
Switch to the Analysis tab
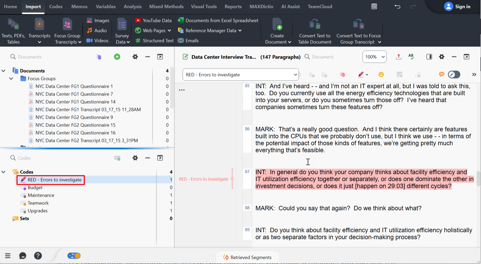click(x=133, y=6)
